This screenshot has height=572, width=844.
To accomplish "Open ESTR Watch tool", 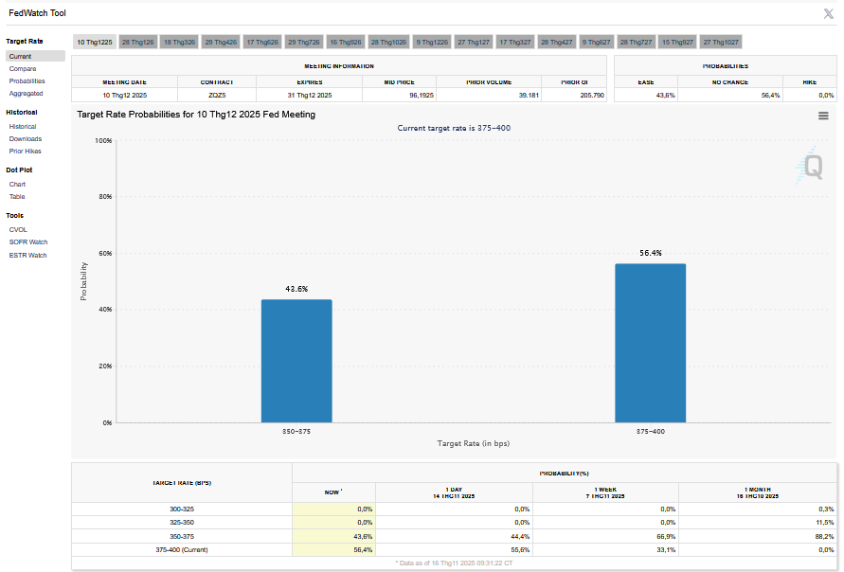I will point(27,254).
